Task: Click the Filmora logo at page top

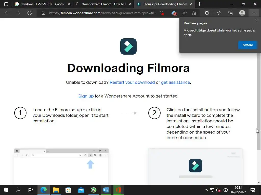Action: [x=128, y=46]
